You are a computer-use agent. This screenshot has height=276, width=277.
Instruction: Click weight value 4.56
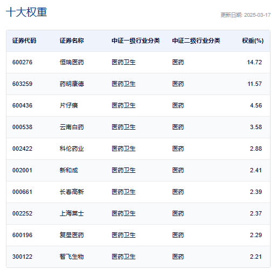(256, 105)
